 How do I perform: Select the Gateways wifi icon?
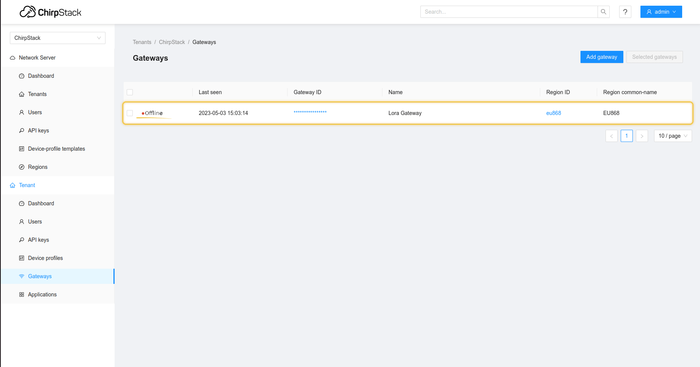(x=22, y=276)
